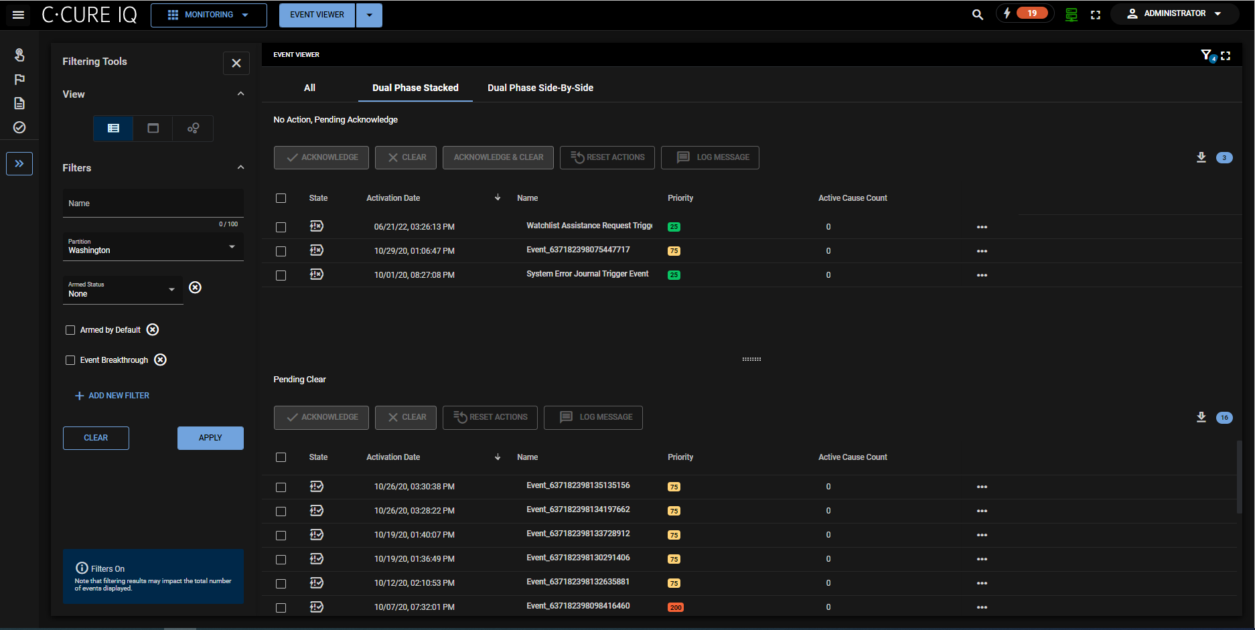Download the Pending Clear events list
This screenshot has width=1255, height=630.
pyautogui.click(x=1201, y=417)
